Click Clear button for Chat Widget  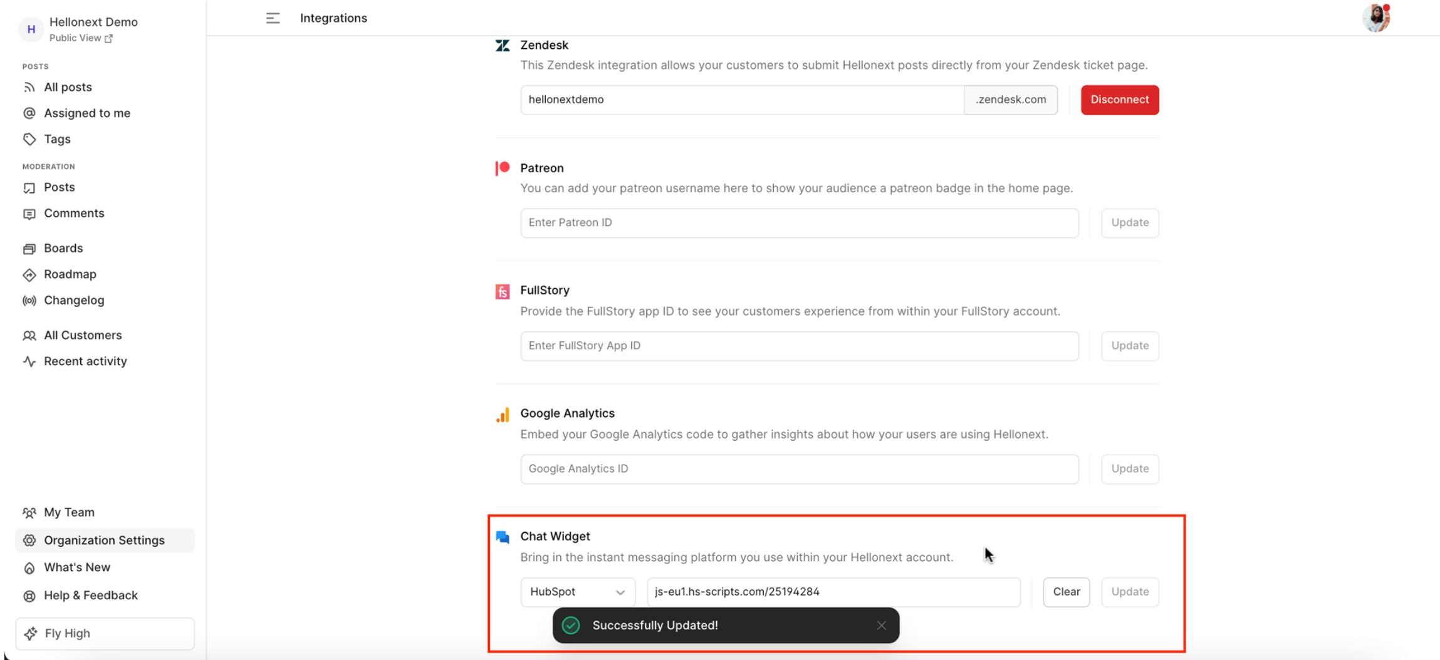pyautogui.click(x=1067, y=592)
